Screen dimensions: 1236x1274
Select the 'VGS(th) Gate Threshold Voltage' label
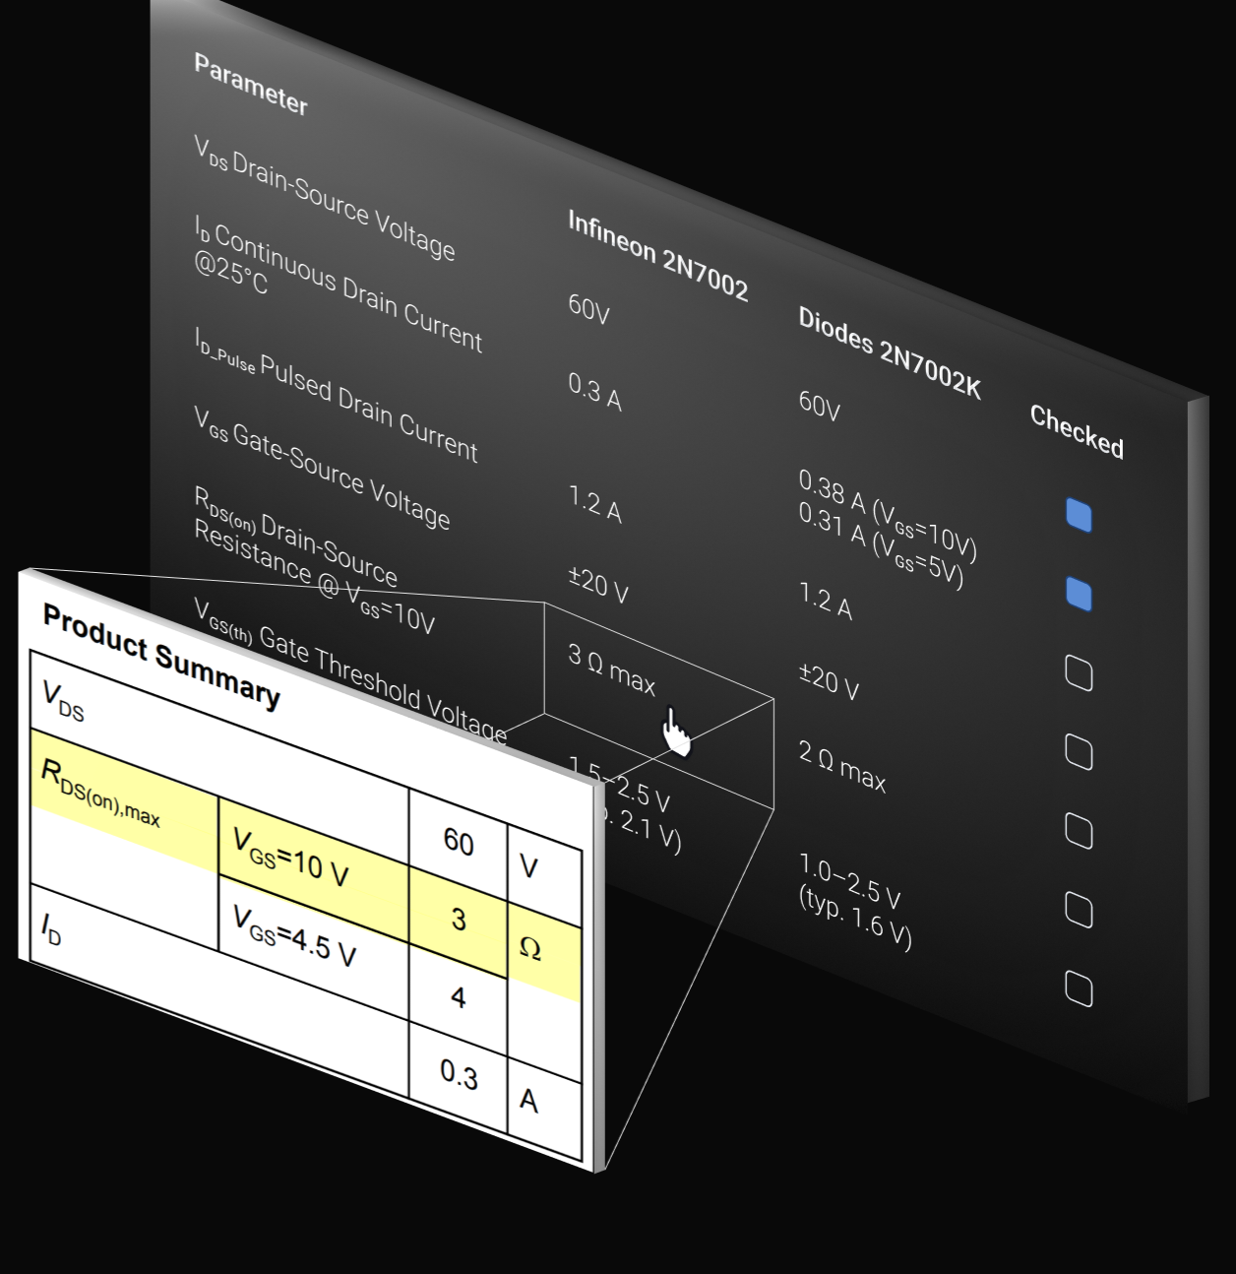pos(350,669)
